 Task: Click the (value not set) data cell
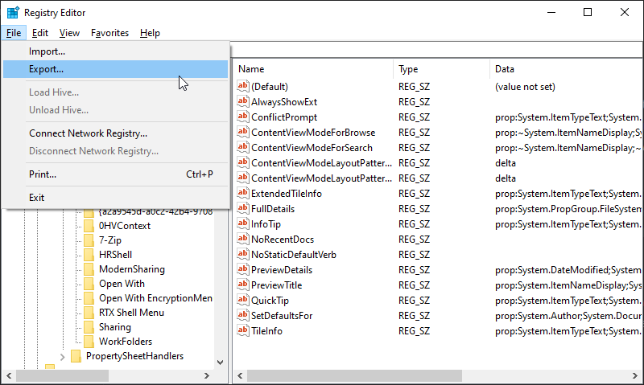[525, 87]
